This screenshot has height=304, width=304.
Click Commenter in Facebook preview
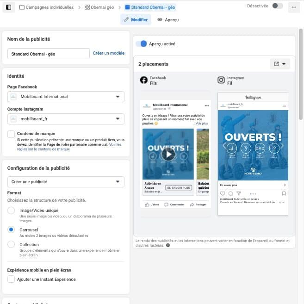[174, 205]
